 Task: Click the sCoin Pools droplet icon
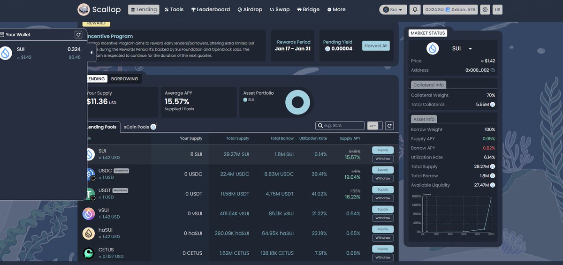(153, 127)
